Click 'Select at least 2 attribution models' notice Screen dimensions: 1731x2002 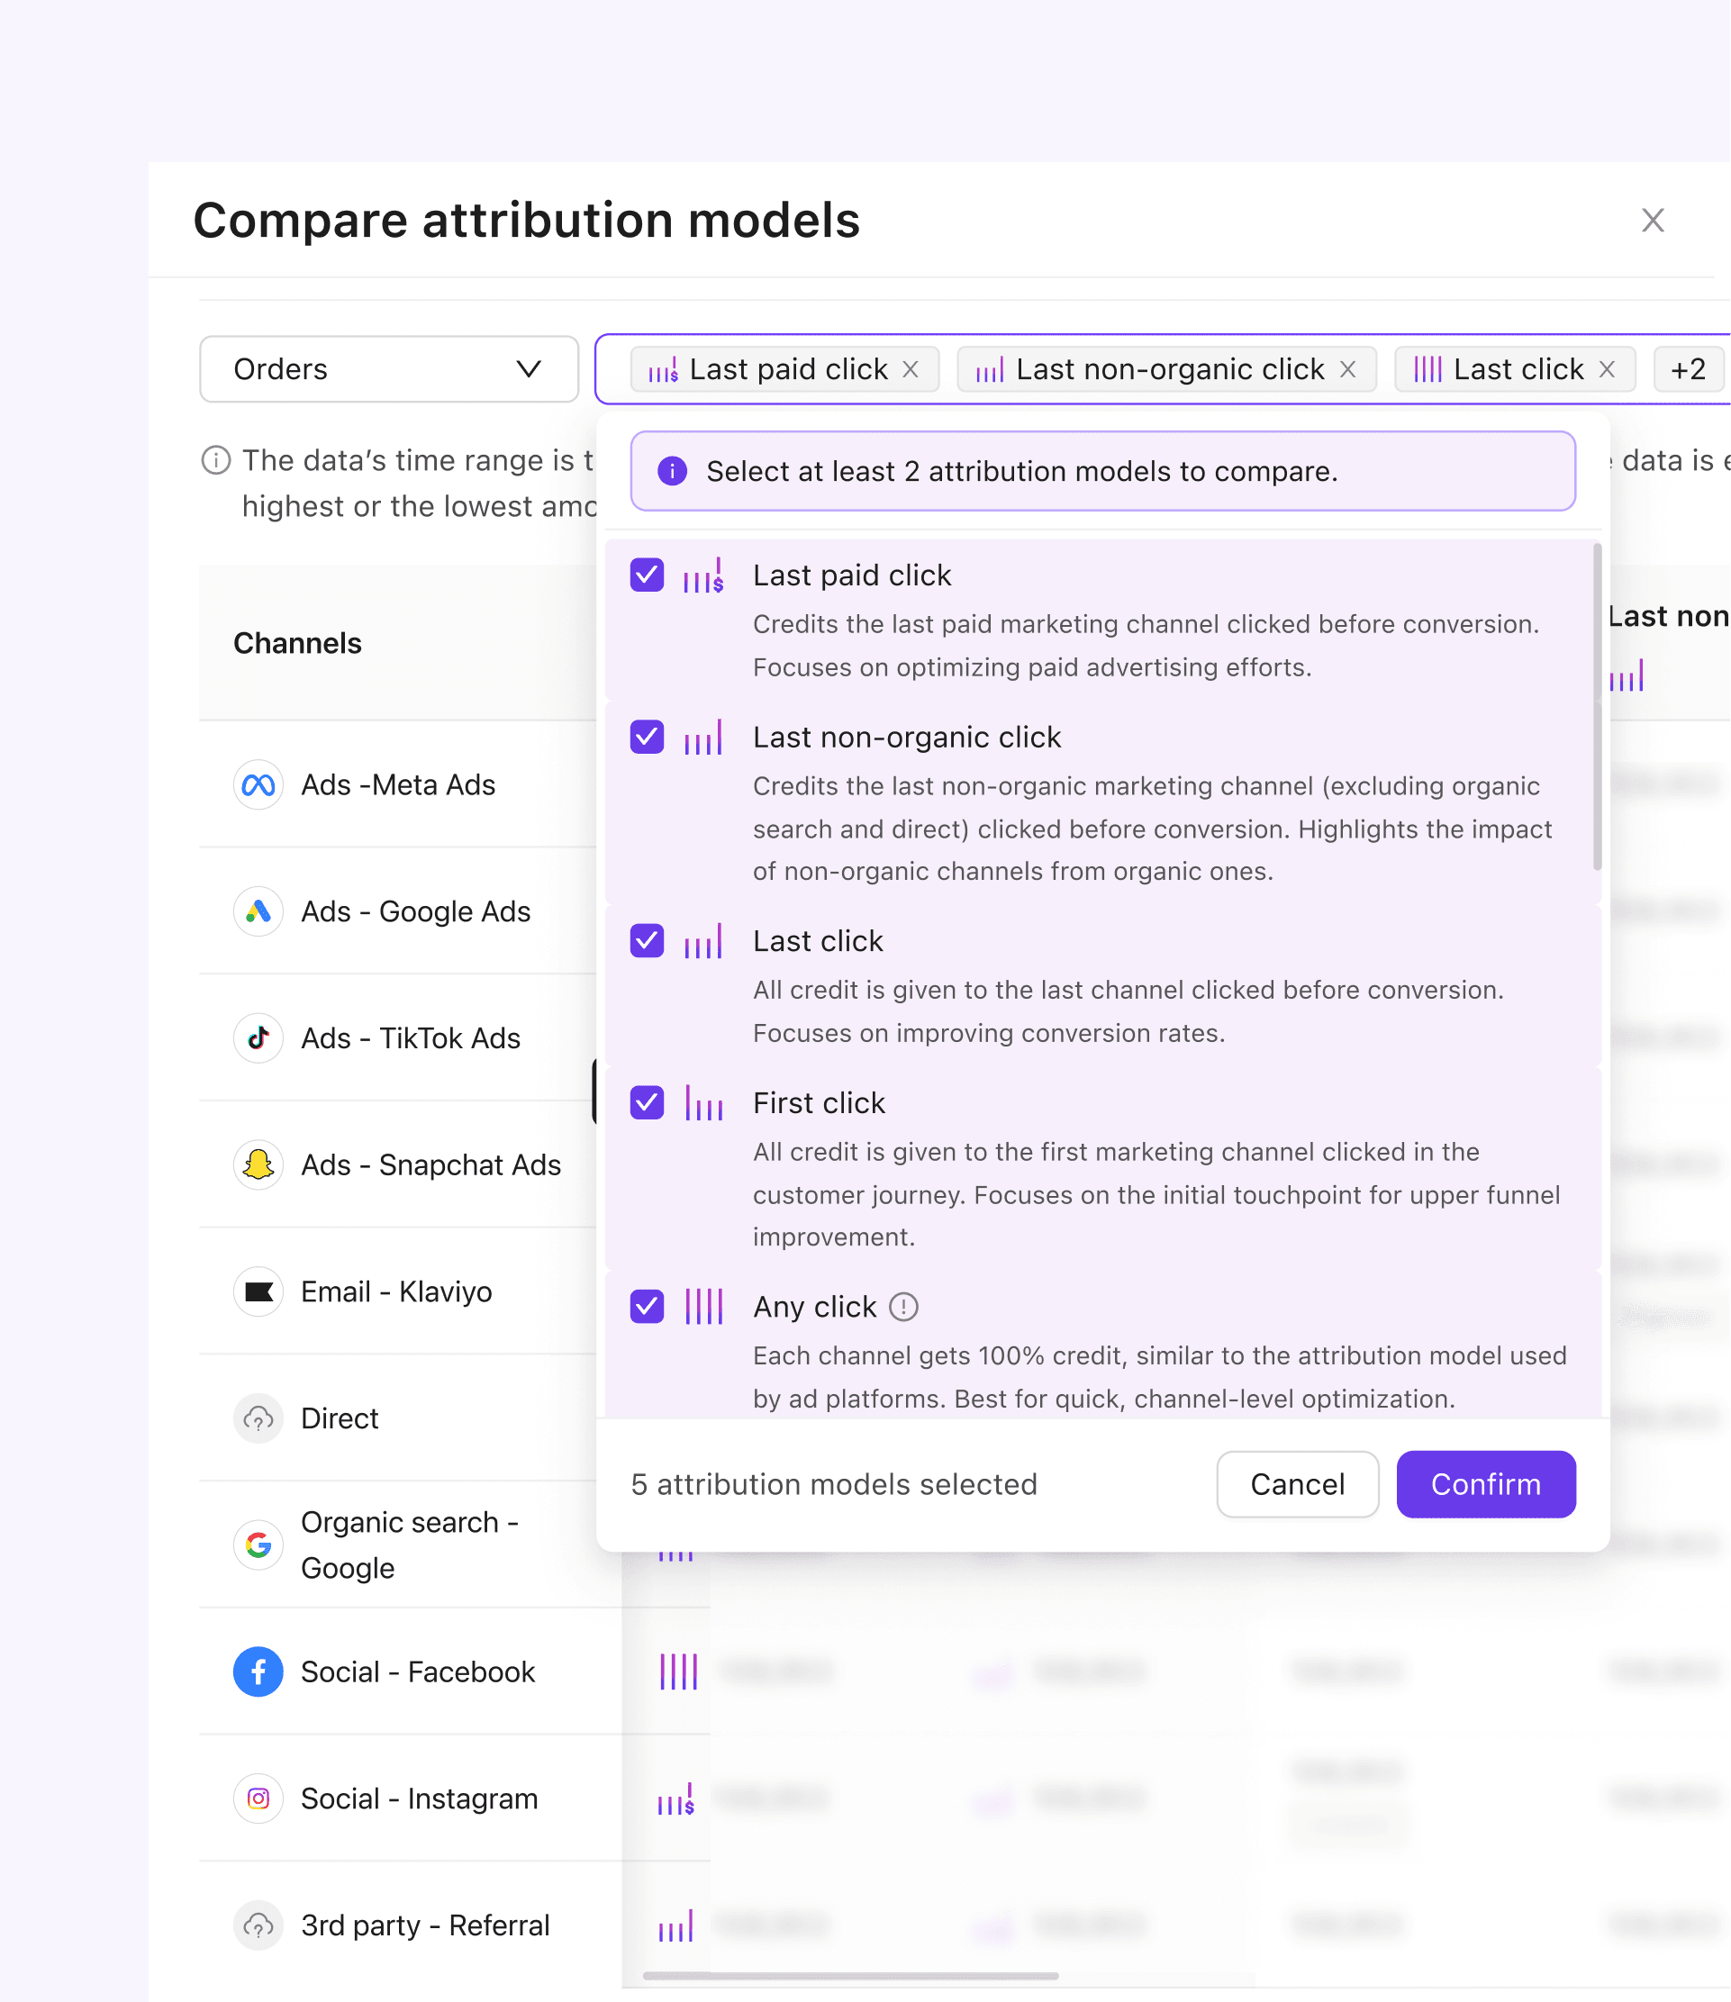click(x=1102, y=472)
